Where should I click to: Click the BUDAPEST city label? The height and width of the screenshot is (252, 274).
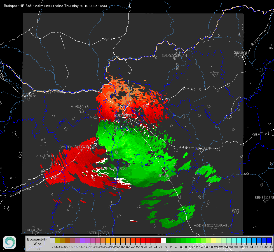point(123,116)
